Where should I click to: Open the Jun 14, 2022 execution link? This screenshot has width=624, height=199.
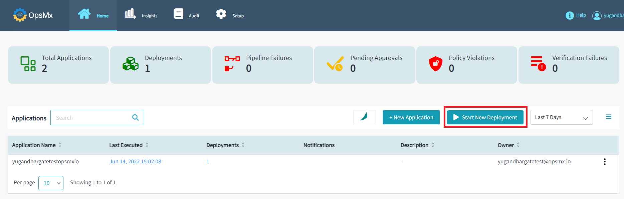click(x=135, y=162)
